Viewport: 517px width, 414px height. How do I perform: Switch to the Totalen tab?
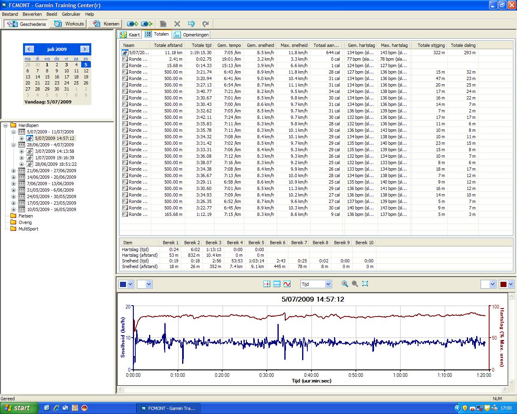coord(157,34)
